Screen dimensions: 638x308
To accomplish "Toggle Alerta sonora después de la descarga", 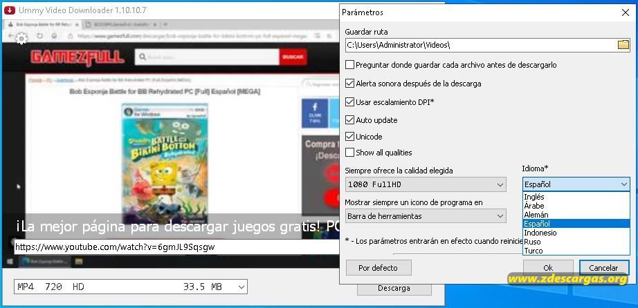I will [349, 84].
